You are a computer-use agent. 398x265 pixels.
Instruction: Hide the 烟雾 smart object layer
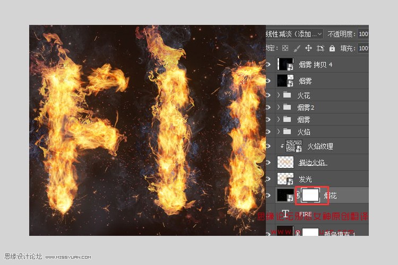point(268,81)
